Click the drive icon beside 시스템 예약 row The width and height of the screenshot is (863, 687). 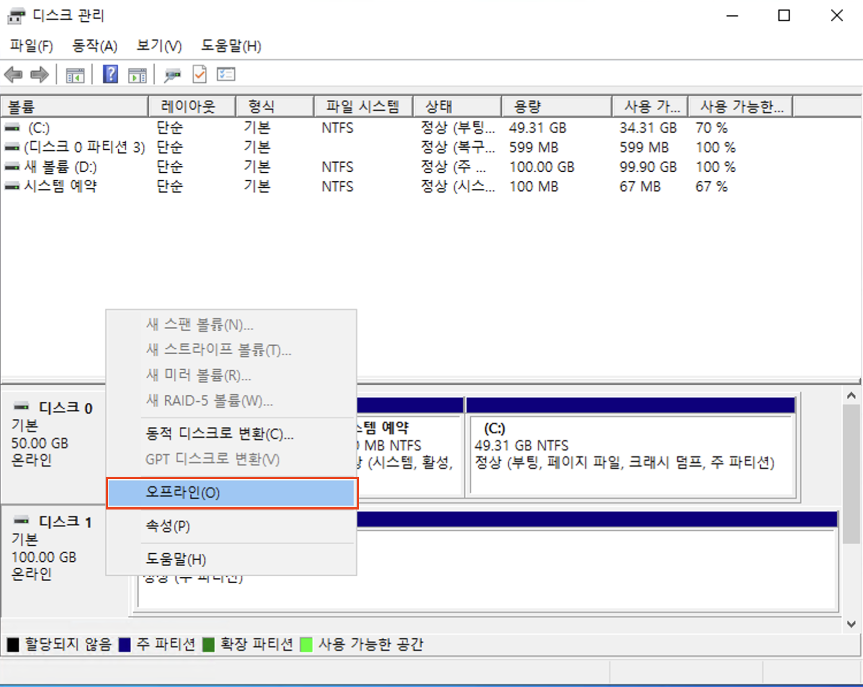pos(12,187)
